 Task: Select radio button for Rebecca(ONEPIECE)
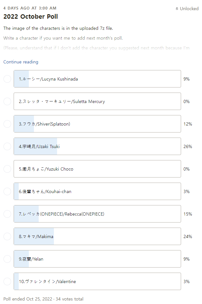point(7,214)
